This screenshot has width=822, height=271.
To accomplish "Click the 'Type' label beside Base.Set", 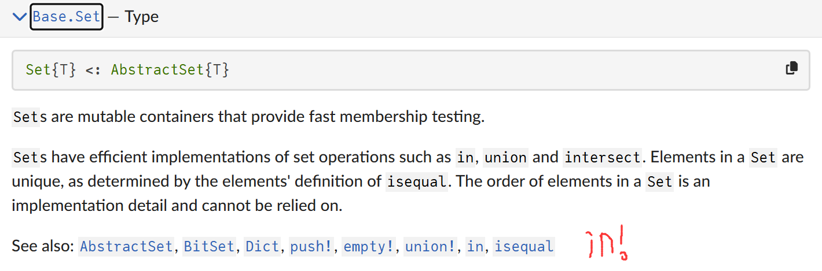I will pos(141,17).
